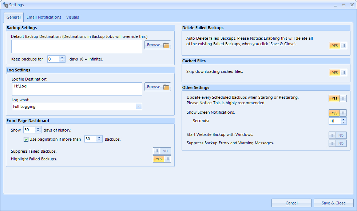This screenshot has height=211, width=357.
Task: Open the Log what dropdown
Action: 138,106
